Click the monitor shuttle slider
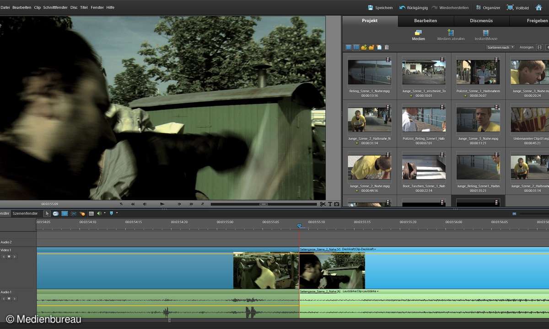Image resolution: width=549 pixels, height=329 pixels. tap(264, 204)
